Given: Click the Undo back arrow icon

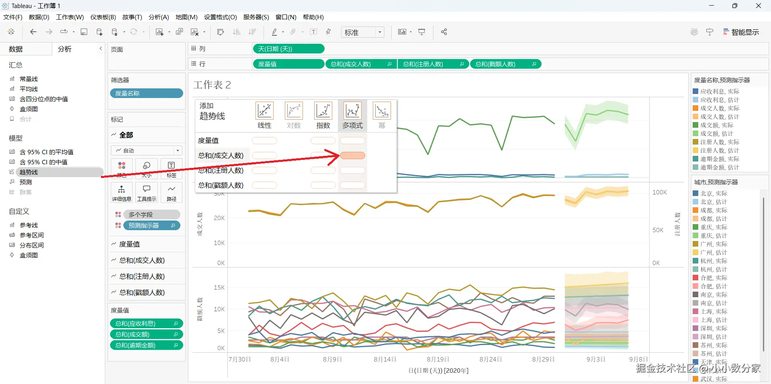Looking at the screenshot, I should [x=33, y=32].
